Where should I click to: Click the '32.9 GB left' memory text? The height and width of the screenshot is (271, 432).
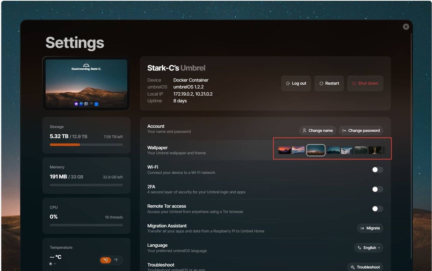click(113, 177)
